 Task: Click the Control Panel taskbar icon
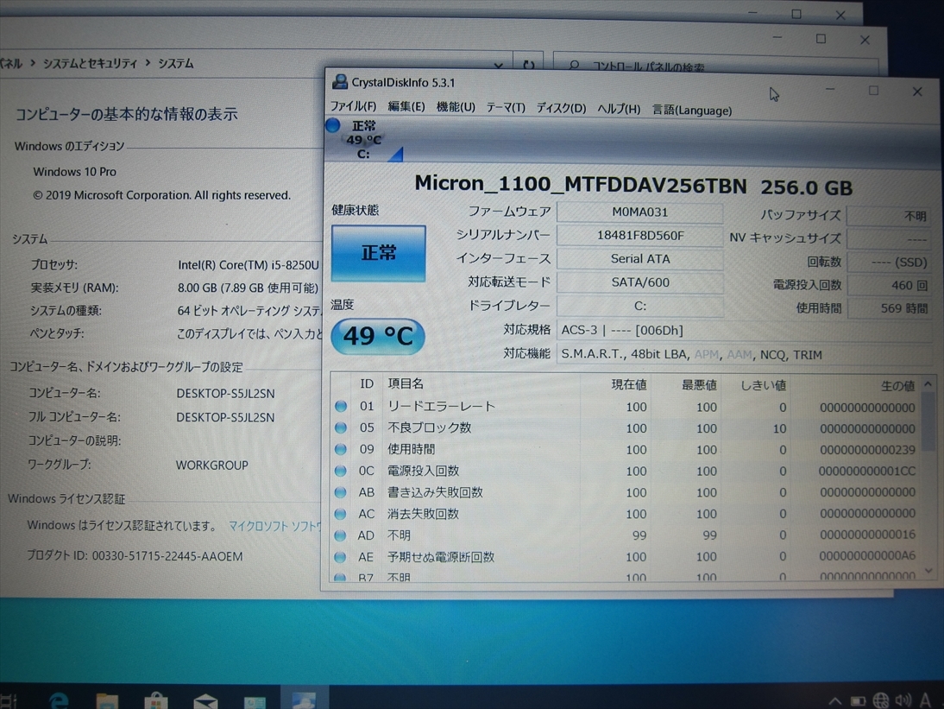(x=255, y=702)
